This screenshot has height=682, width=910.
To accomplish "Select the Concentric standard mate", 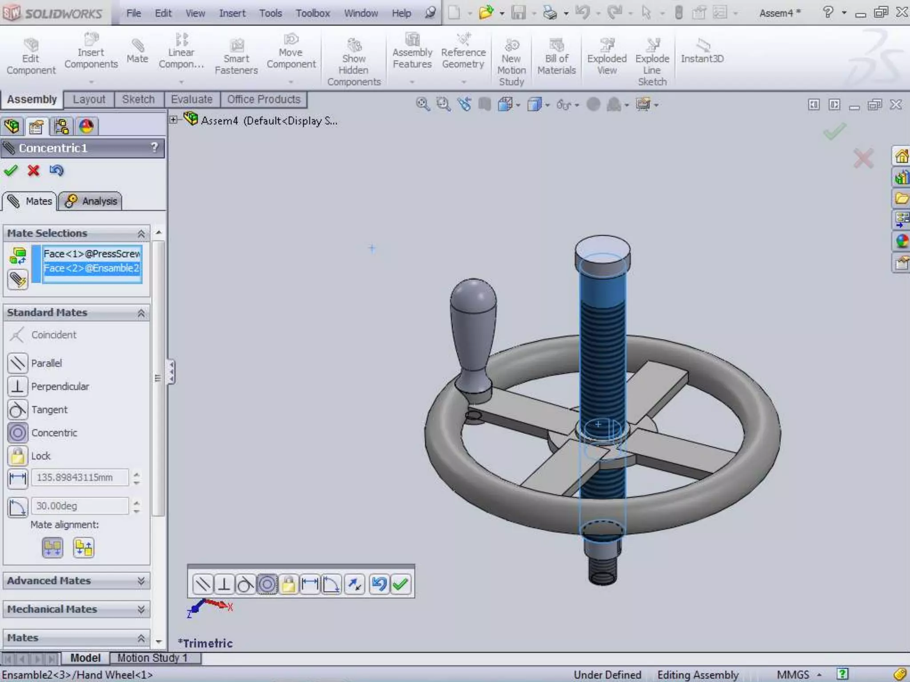I will (18, 432).
